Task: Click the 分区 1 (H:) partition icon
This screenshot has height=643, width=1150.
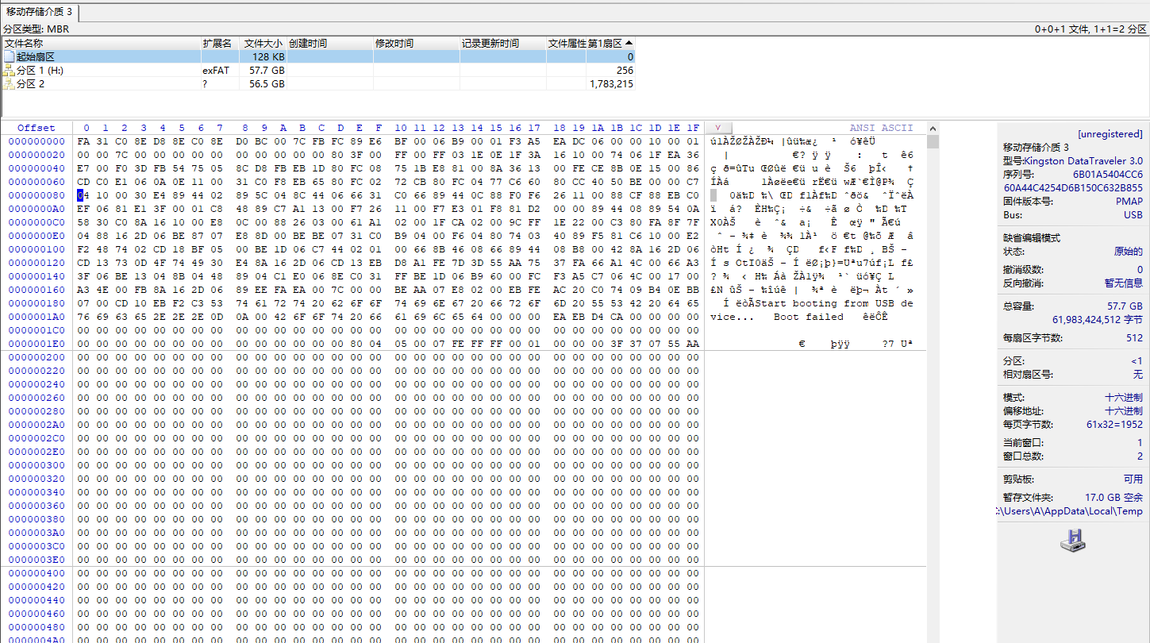Action: 10,71
